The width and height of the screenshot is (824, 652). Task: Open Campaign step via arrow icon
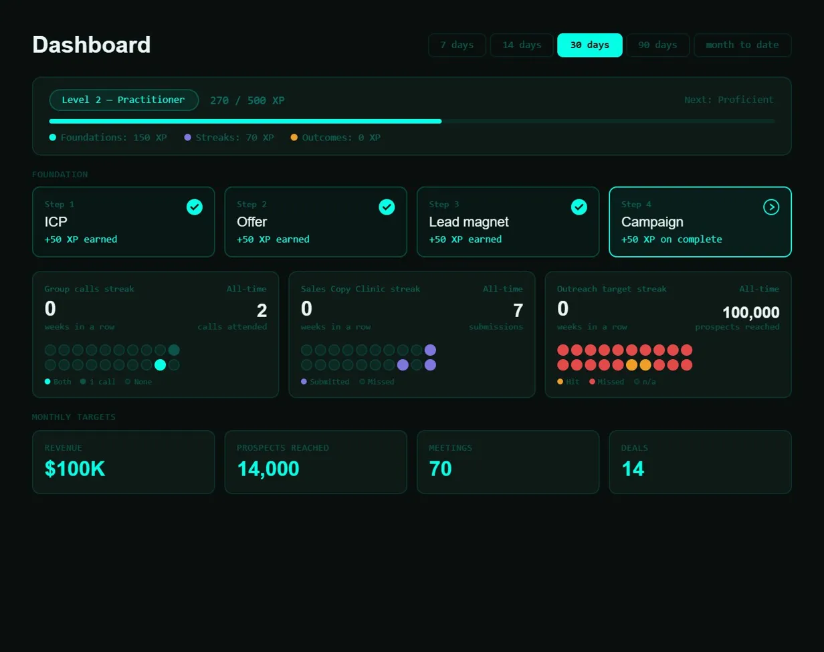pos(771,207)
